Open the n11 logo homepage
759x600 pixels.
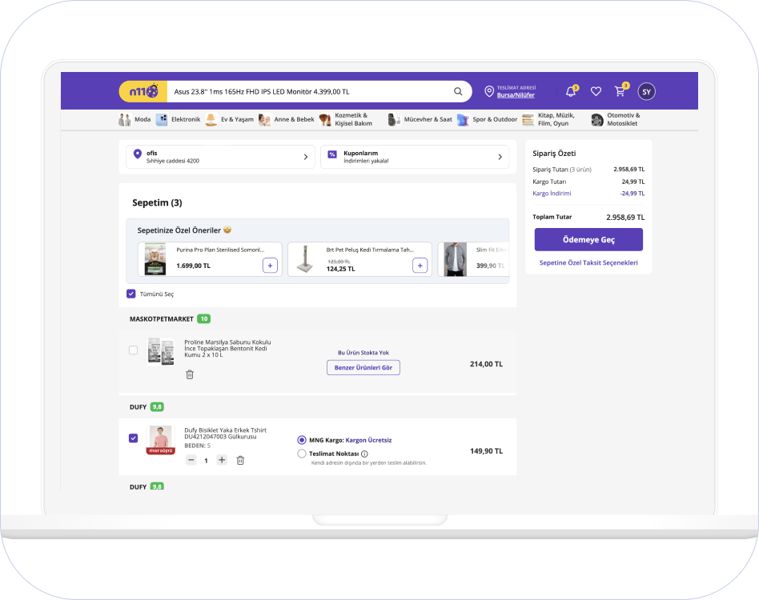tap(143, 91)
